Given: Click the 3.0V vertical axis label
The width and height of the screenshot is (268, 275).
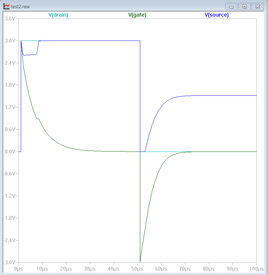Looking at the screenshot, I should coord(10,41).
